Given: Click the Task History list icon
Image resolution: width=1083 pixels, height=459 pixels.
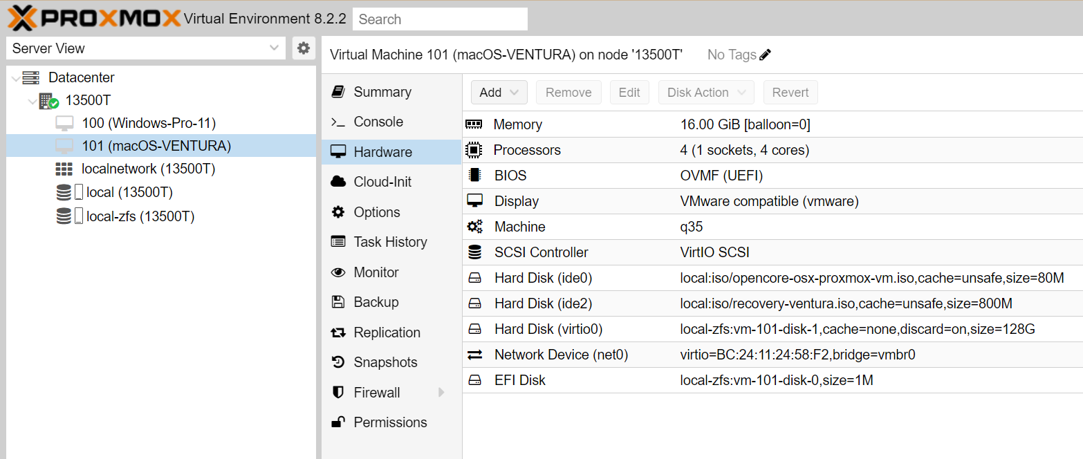Looking at the screenshot, I should point(338,242).
